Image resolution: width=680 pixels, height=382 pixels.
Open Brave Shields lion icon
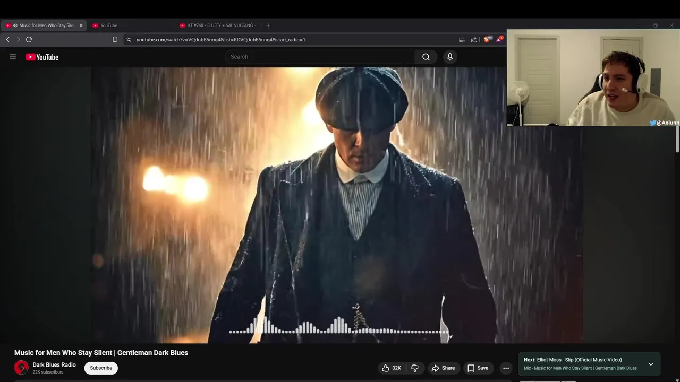[x=487, y=39]
